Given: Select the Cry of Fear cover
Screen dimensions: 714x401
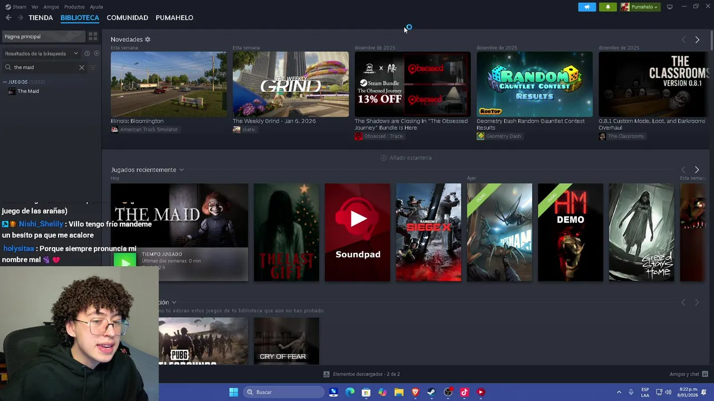Looking at the screenshot, I should (x=286, y=341).
